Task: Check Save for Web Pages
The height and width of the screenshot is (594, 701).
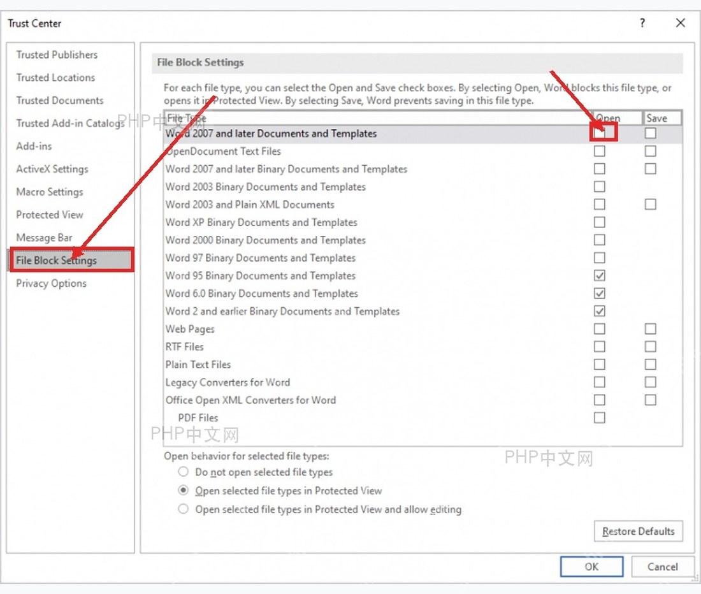Action: click(x=651, y=329)
